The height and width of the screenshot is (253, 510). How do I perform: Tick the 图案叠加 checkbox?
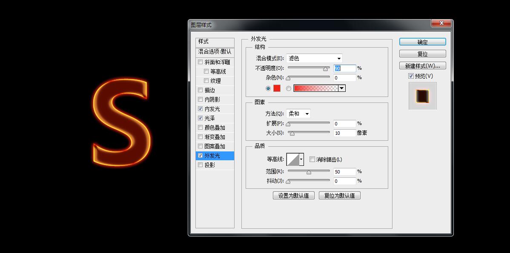201,146
